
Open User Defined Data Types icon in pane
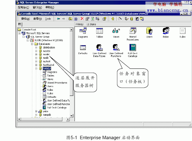click(99, 48)
